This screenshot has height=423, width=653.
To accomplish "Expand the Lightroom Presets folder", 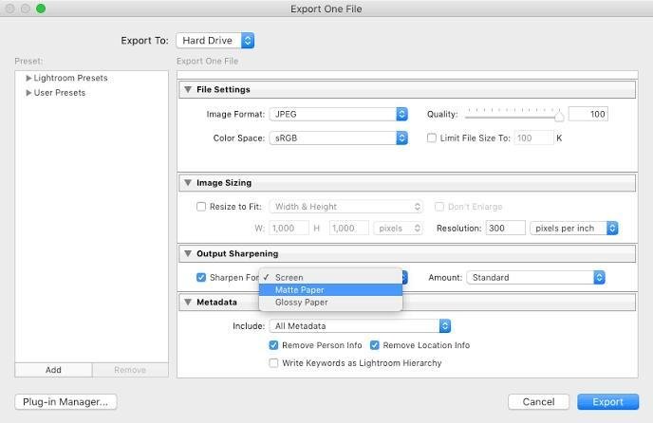I will click(x=29, y=78).
